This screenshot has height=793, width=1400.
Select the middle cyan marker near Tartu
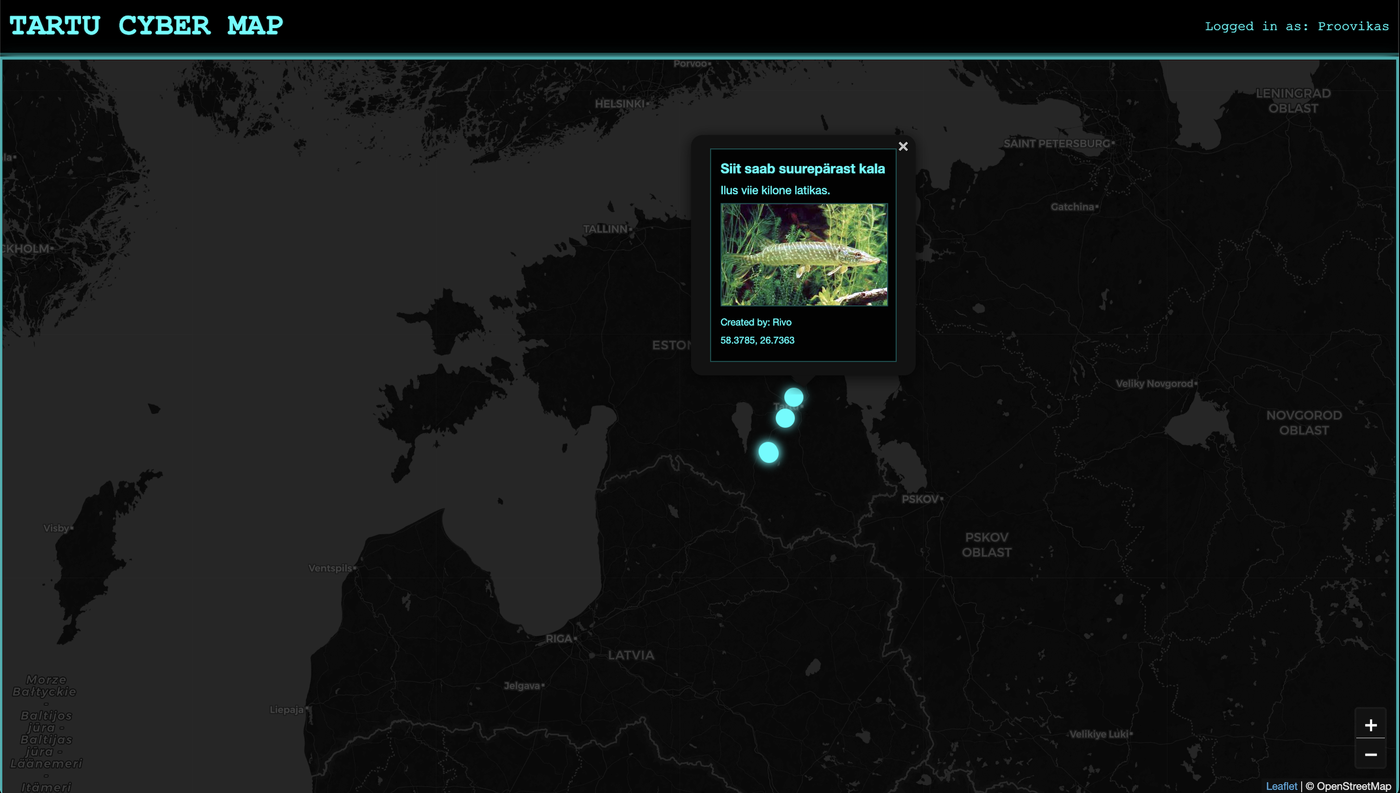pyautogui.click(x=785, y=418)
